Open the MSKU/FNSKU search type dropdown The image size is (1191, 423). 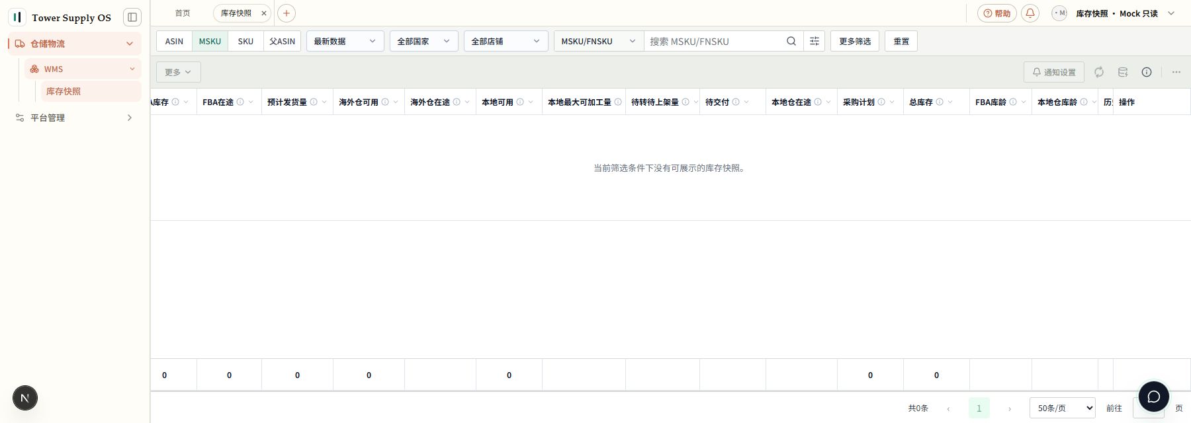coord(599,41)
